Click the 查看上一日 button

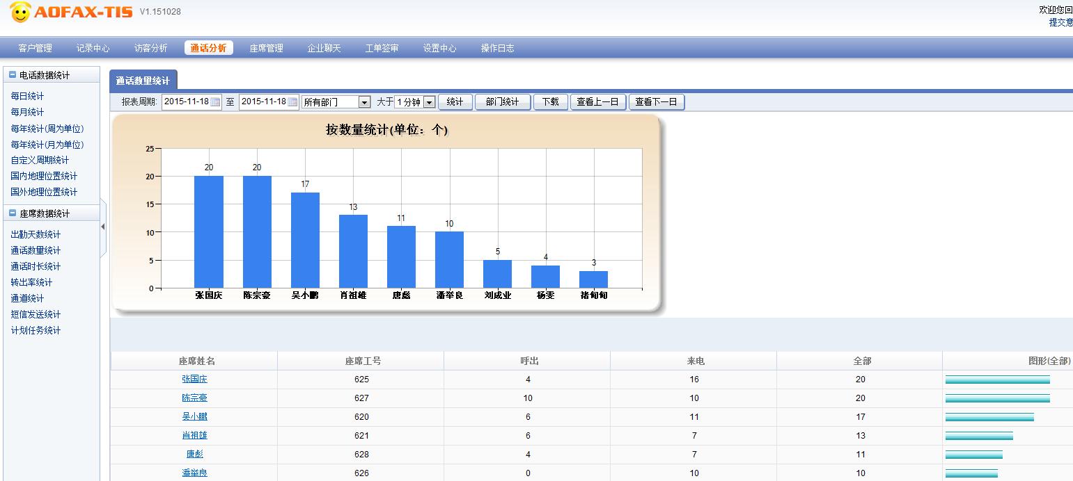(597, 102)
